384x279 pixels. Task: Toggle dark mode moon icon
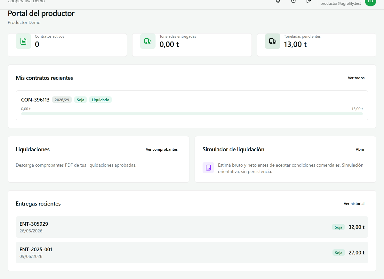(293, 1)
